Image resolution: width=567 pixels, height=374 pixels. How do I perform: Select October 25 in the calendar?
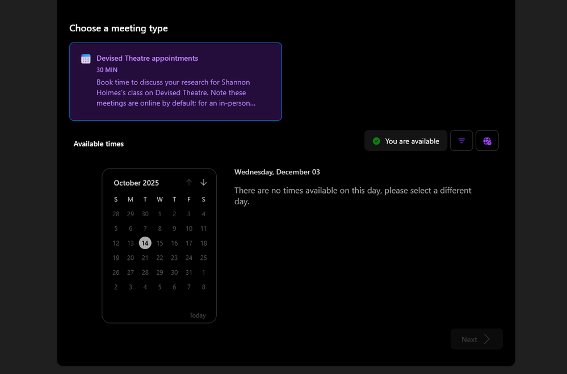pyautogui.click(x=204, y=258)
